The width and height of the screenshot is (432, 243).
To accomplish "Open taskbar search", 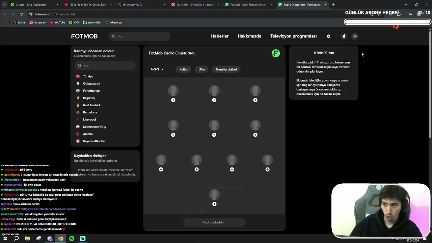I will [x=16, y=239].
